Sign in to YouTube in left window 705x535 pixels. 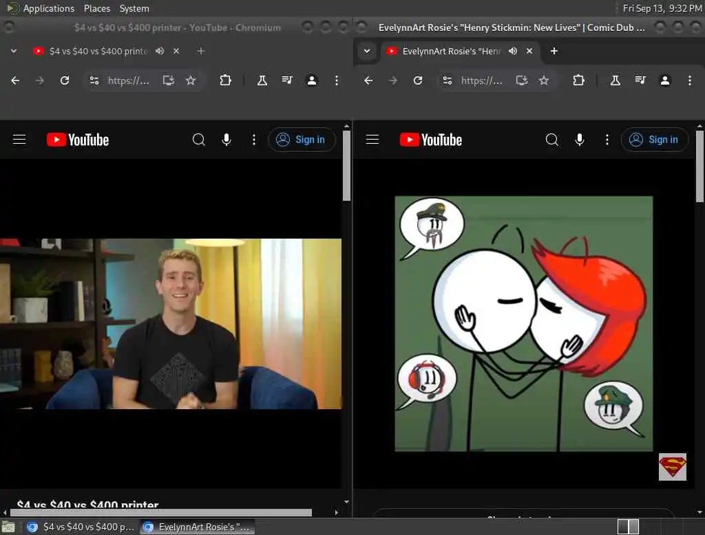coord(302,140)
